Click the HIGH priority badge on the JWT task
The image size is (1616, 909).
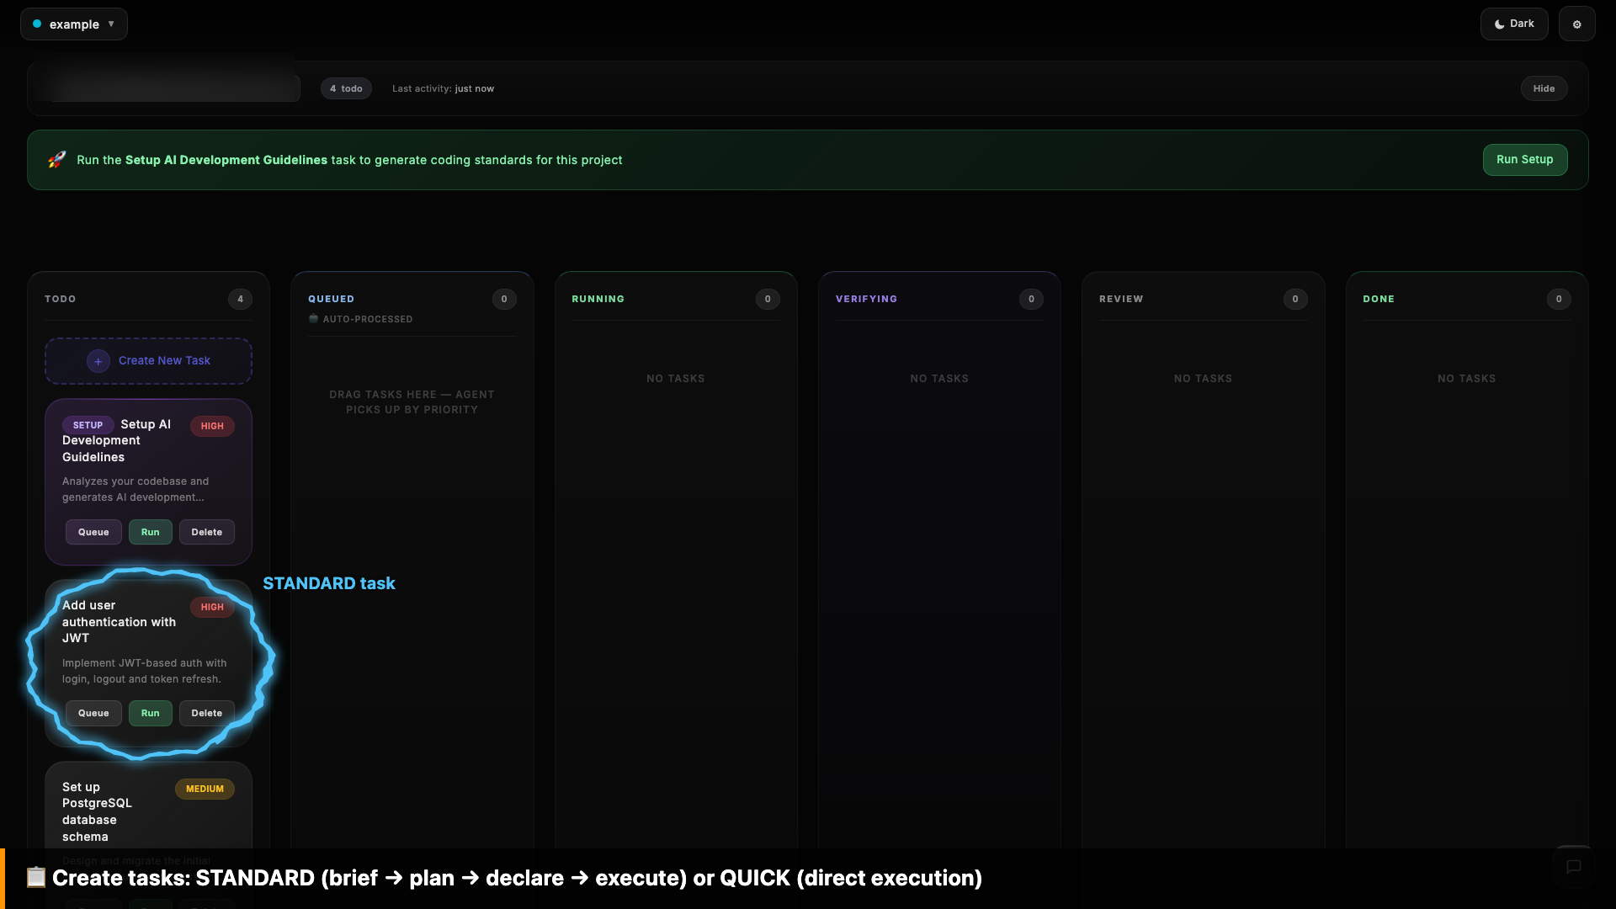[x=211, y=607]
